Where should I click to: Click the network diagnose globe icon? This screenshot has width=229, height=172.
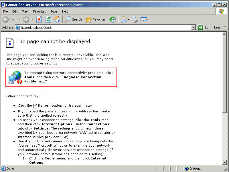15,77
